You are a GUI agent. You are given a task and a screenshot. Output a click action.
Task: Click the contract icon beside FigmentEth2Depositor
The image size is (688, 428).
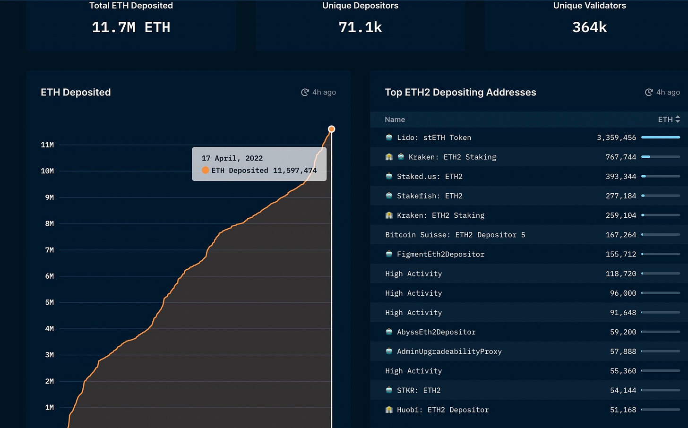(389, 254)
